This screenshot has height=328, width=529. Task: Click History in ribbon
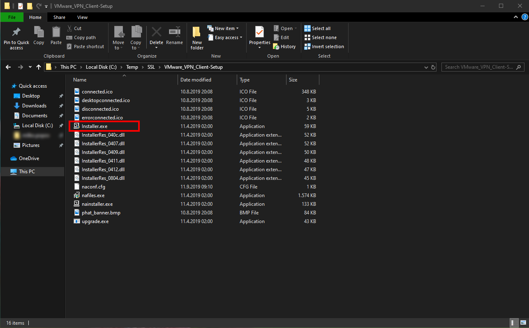point(284,47)
